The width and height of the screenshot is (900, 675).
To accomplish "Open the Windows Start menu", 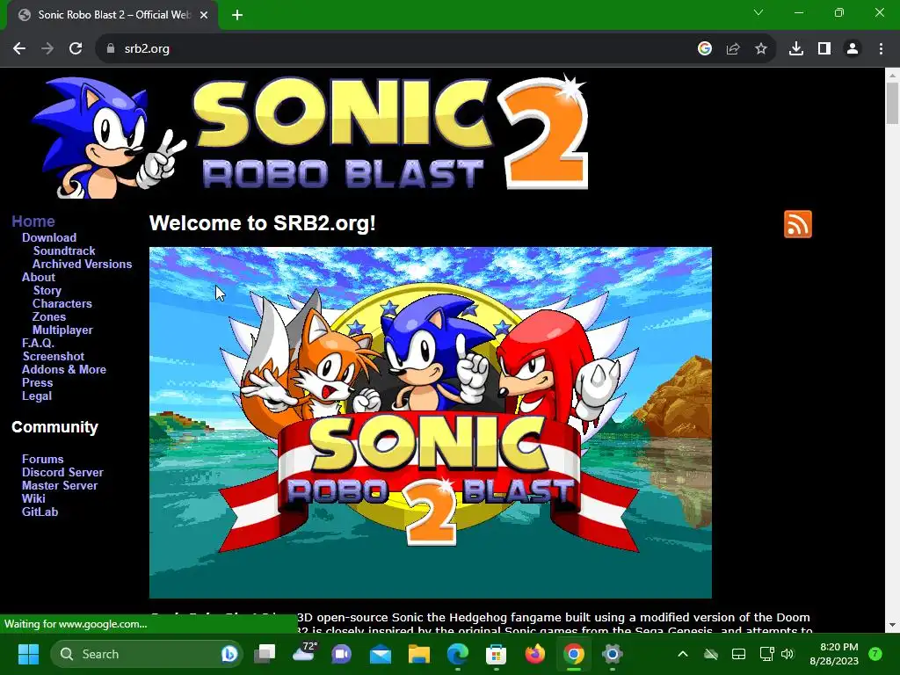I will pyautogui.click(x=28, y=654).
